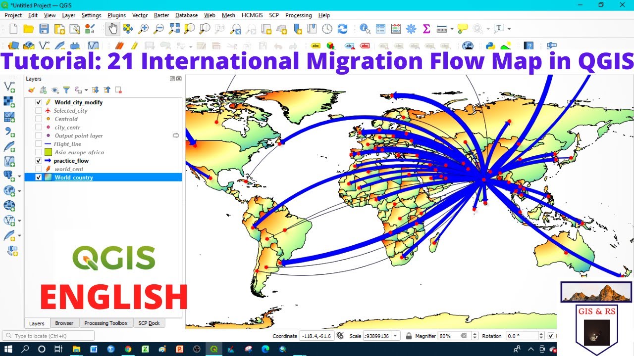Activate Pan Map to Selection tool
Viewport: 634px width, 356px height.
(x=128, y=29)
